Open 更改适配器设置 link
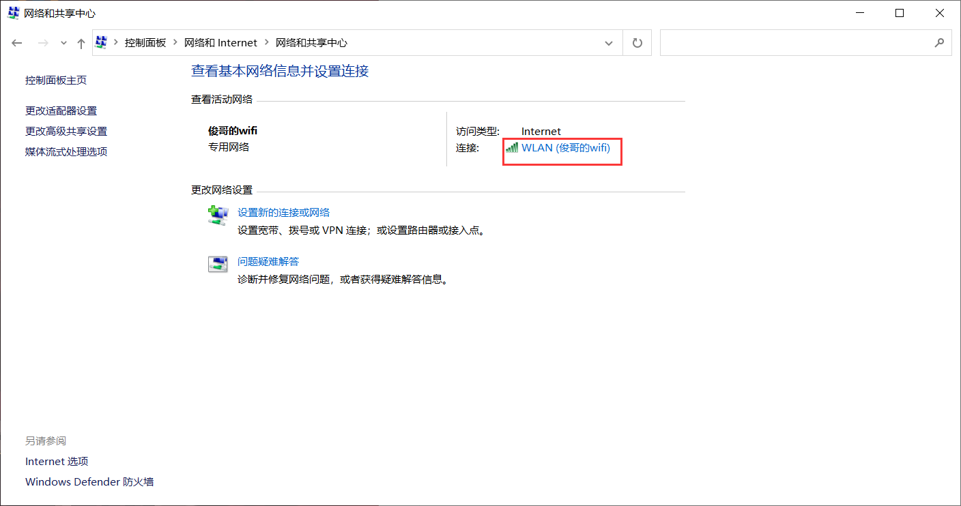This screenshot has height=506, width=961. (61, 111)
